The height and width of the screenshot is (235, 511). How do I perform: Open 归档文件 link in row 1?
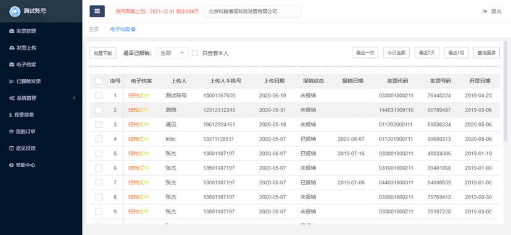pos(138,96)
